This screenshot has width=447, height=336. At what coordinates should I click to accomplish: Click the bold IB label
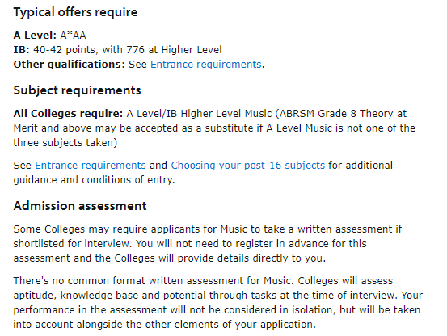coord(21,50)
